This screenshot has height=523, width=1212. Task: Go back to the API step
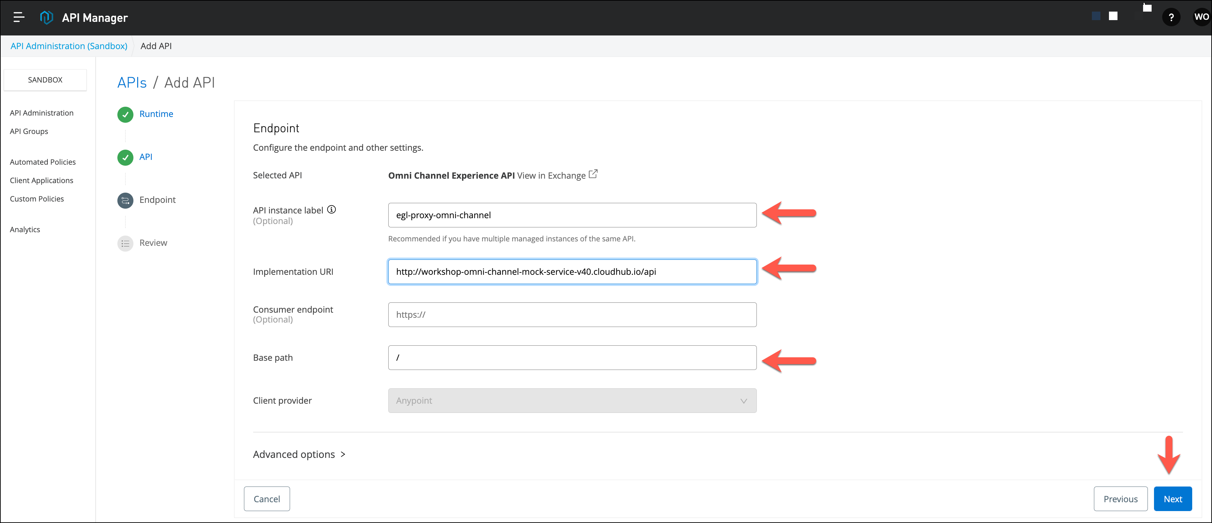pos(146,156)
